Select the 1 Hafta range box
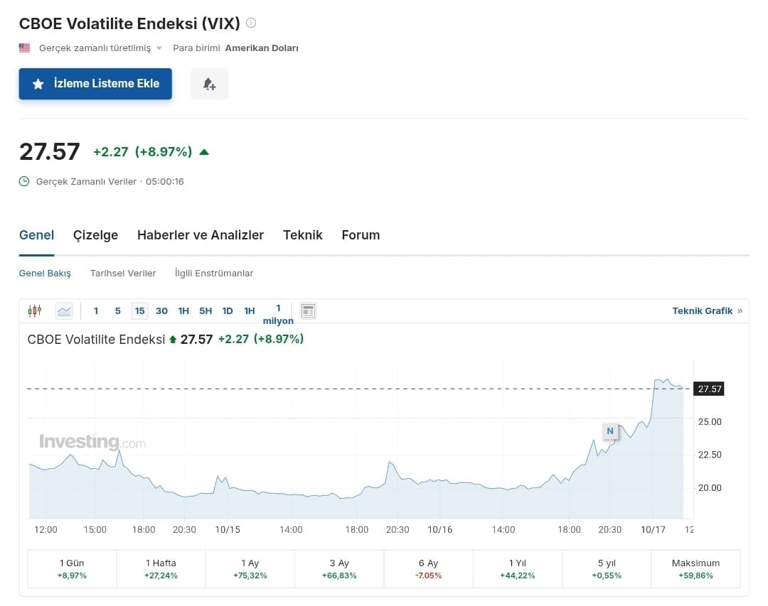Viewport: 768px width, 606px height. coord(161,568)
